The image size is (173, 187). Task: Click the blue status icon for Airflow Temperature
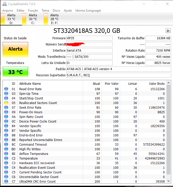tap(6, 154)
